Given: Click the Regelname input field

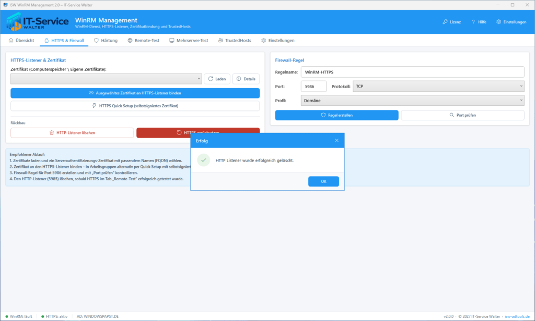Looking at the screenshot, I should pyautogui.click(x=413, y=72).
